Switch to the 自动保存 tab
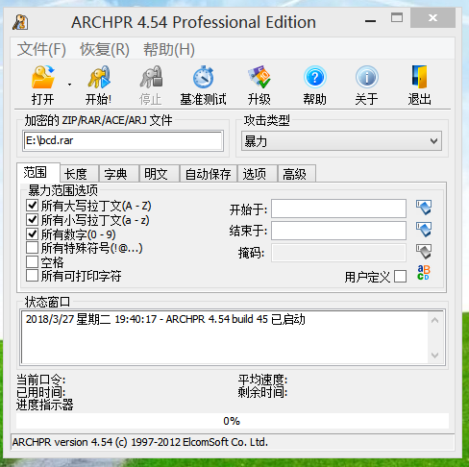The width and height of the screenshot is (469, 467). [x=209, y=174]
